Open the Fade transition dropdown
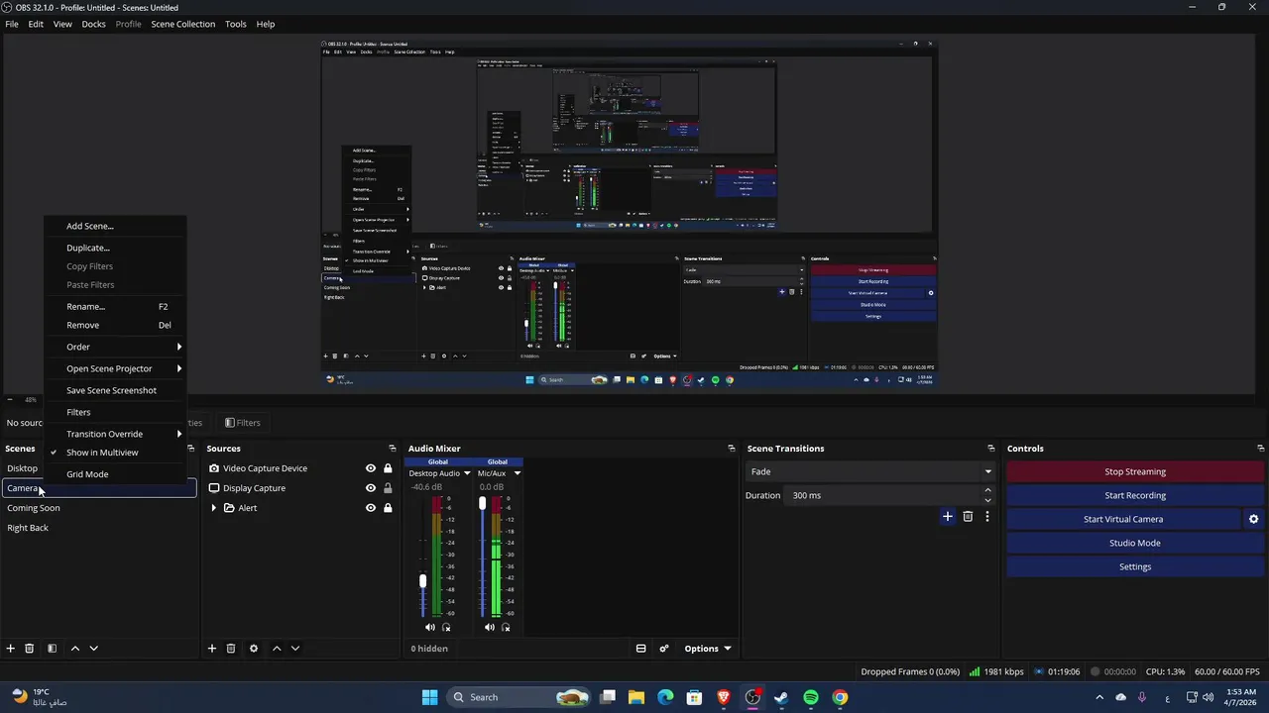This screenshot has height=713, width=1269. pyautogui.click(x=869, y=471)
